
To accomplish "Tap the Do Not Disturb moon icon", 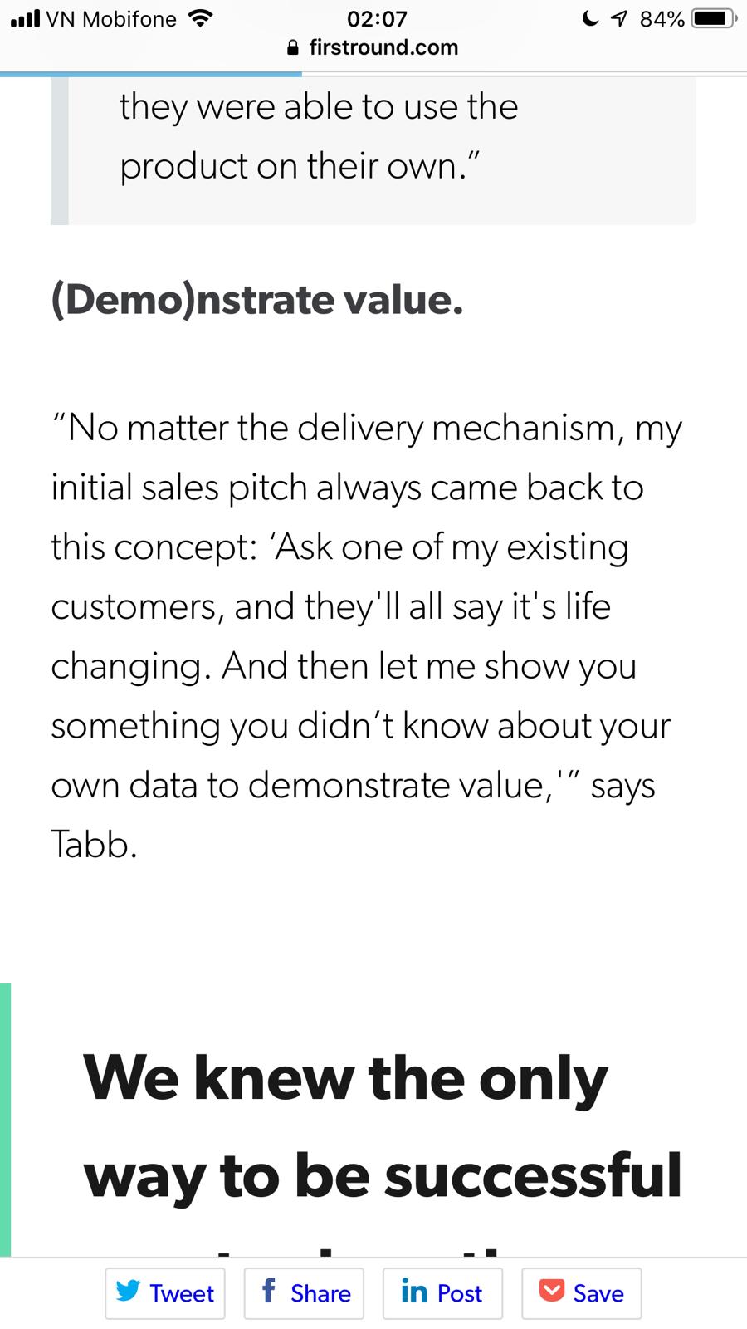I will tap(590, 18).
